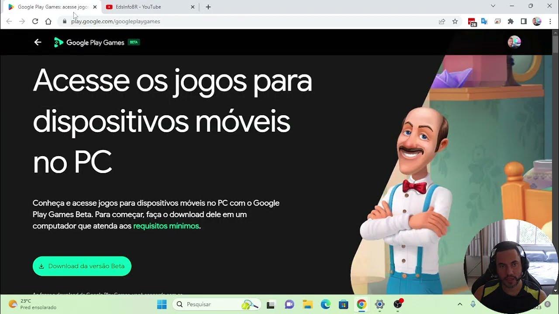
Task: Share this page using share icon
Action: pyautogui.click(x=442, y=21)
